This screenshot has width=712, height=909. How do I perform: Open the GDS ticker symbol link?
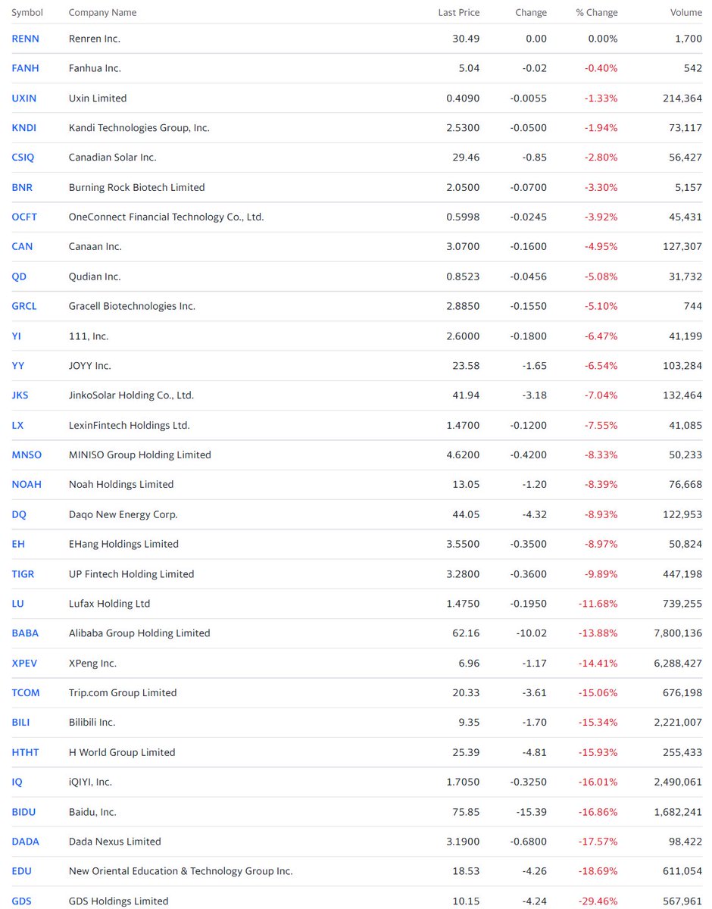click(x=21, y=901)
